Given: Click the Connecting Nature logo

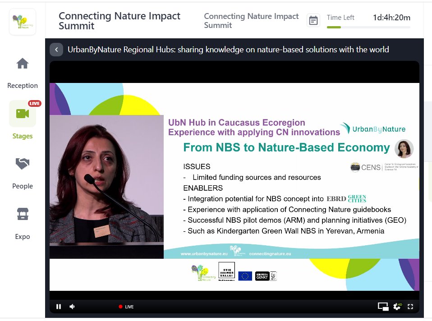Looking at the screenshot, I should tap(23, 22).
